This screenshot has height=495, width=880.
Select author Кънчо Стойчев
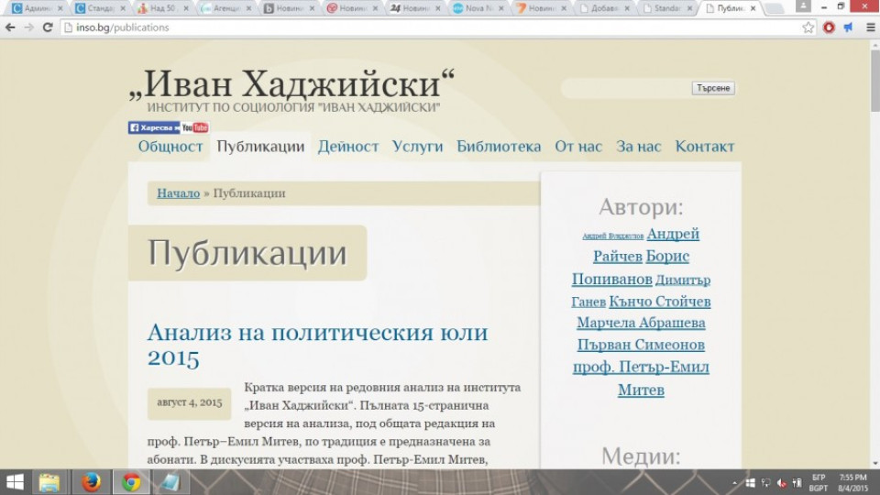(659, 302)
